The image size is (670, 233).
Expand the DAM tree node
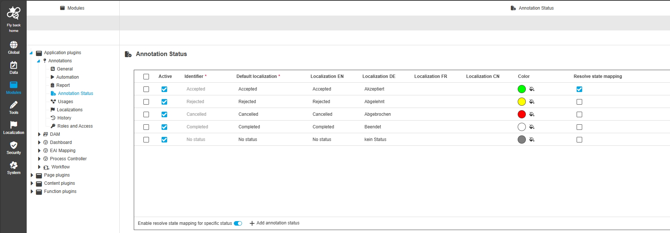[39, 134]
